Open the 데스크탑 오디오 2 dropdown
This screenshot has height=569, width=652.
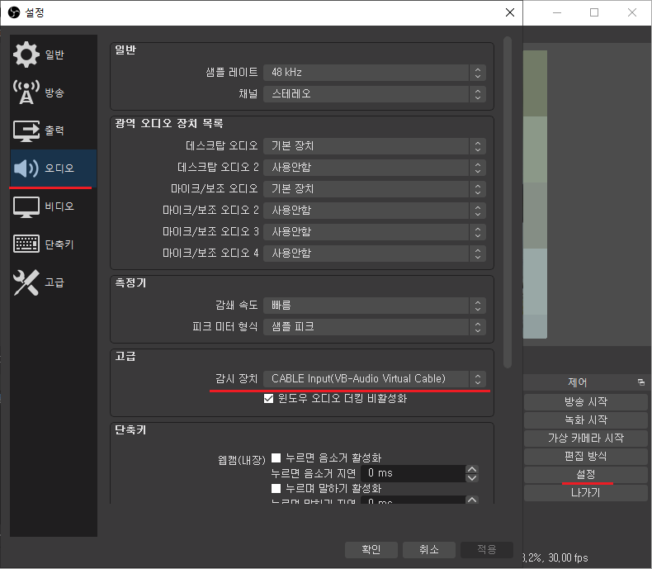click(x=375, y=168)
